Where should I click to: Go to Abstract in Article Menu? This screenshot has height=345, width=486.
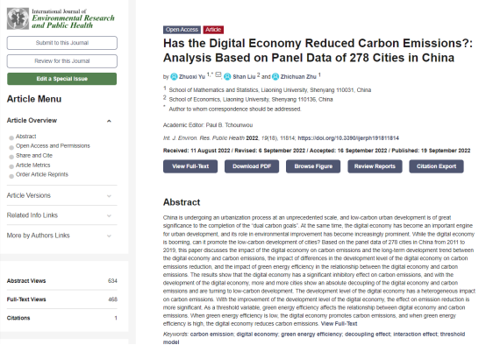(x=26, y=137)
